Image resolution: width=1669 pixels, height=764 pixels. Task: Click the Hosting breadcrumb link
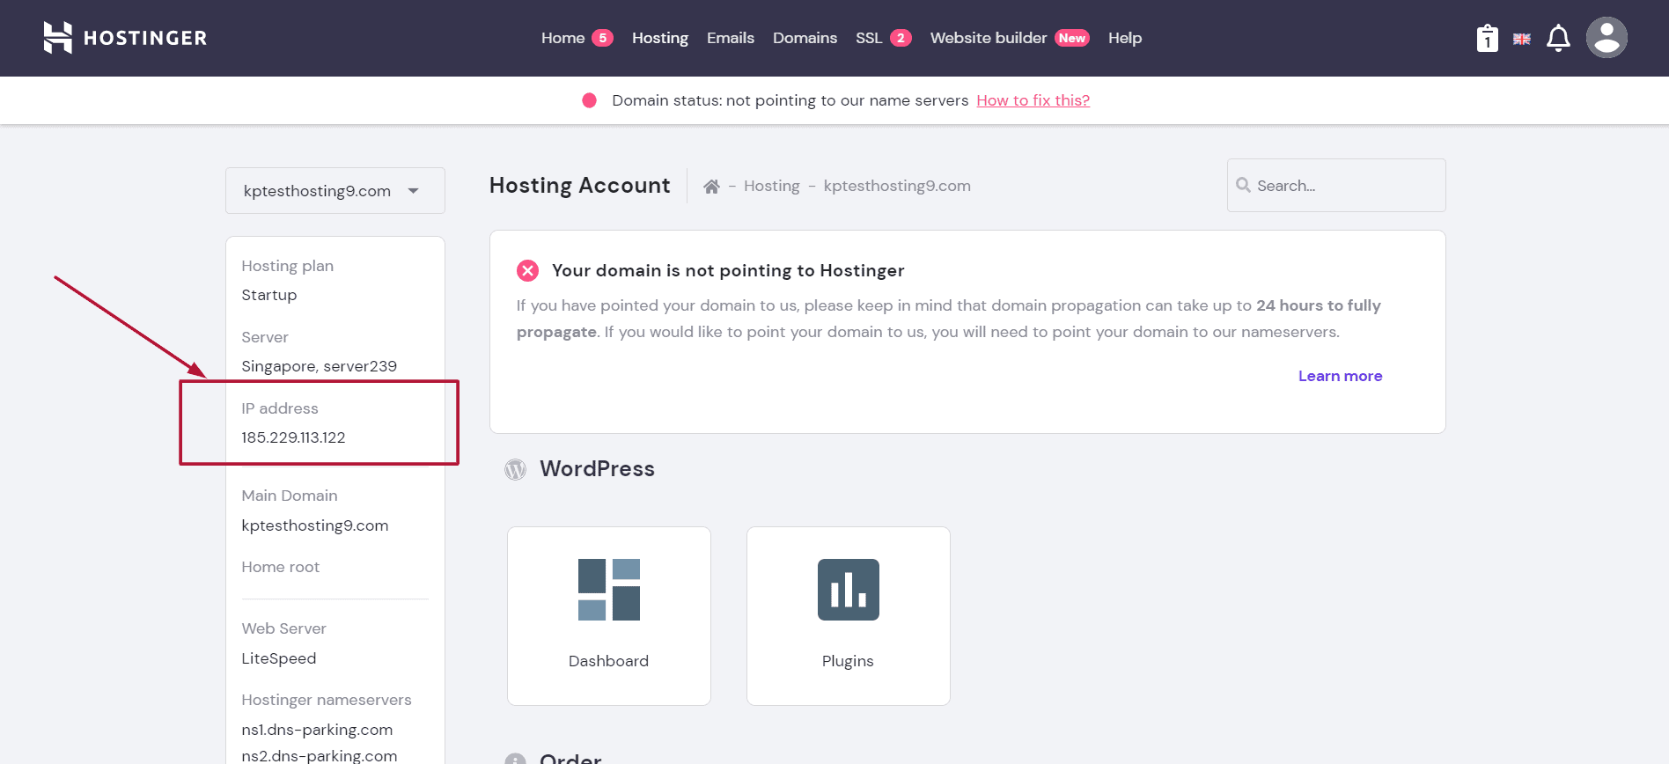coord(771,187)
